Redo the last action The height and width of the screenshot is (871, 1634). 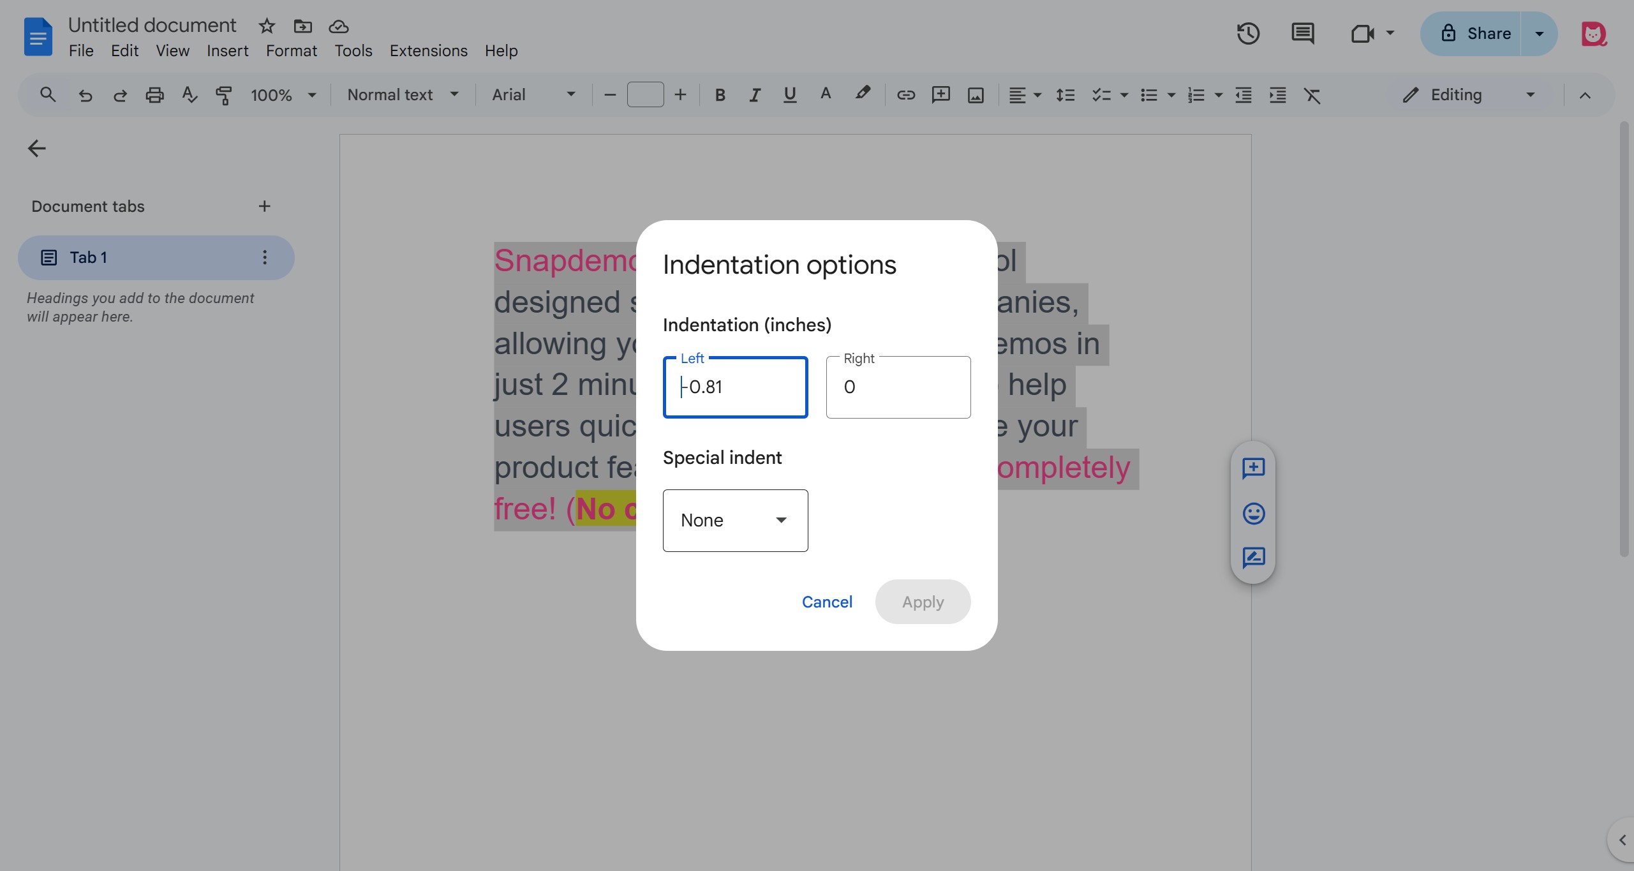(120, 95)
